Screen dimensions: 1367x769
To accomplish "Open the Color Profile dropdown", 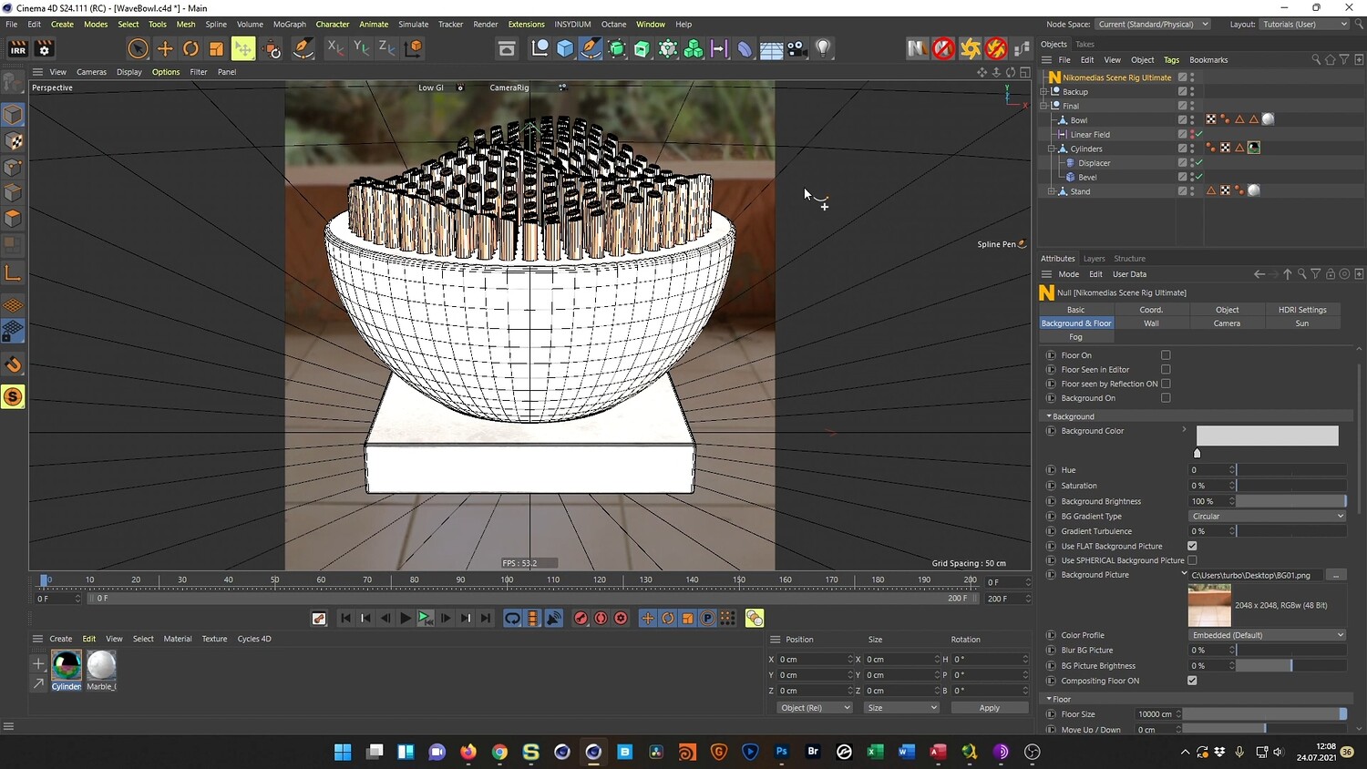I will point(1267,635).
